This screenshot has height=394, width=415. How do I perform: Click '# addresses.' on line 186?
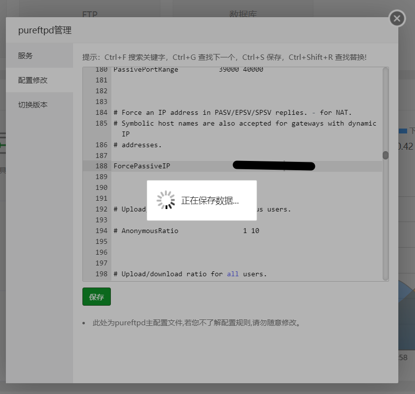(138, 145)
